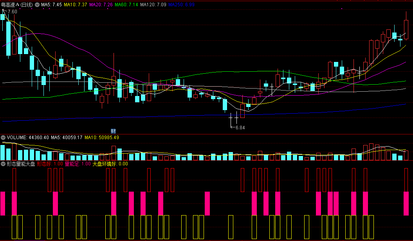The image size is (413, 241).
Task: Click the 财 financial event marker
Action: click(x=113, y=131)
